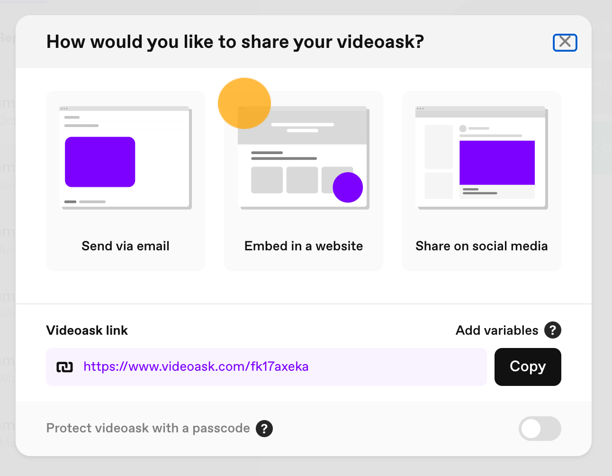Open the videoask.com/fk17axeka URL
The width and height of the screenshot is (612, 476).
[196, 366]
